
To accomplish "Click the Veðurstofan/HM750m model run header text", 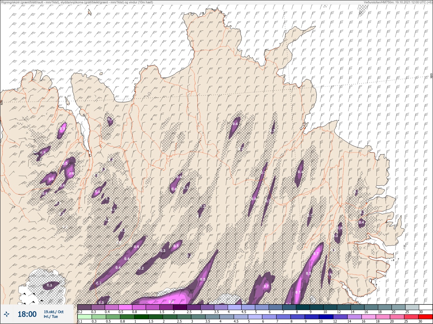I will coord(398,2).
